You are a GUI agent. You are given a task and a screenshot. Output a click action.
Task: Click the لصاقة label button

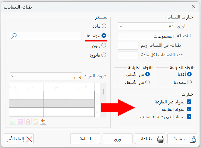coord(85,139)
